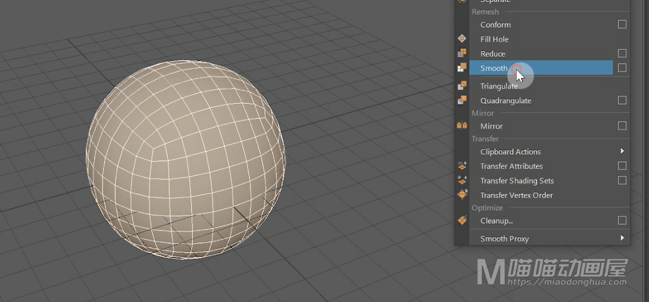Choose Conform from the Remesh section

(x=496, y=24)
